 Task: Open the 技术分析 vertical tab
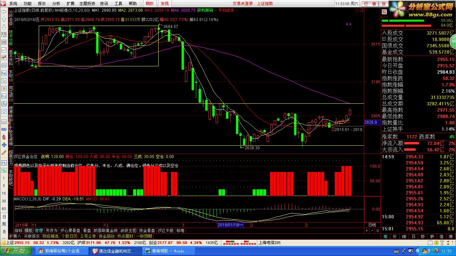[x=11, y=38]
